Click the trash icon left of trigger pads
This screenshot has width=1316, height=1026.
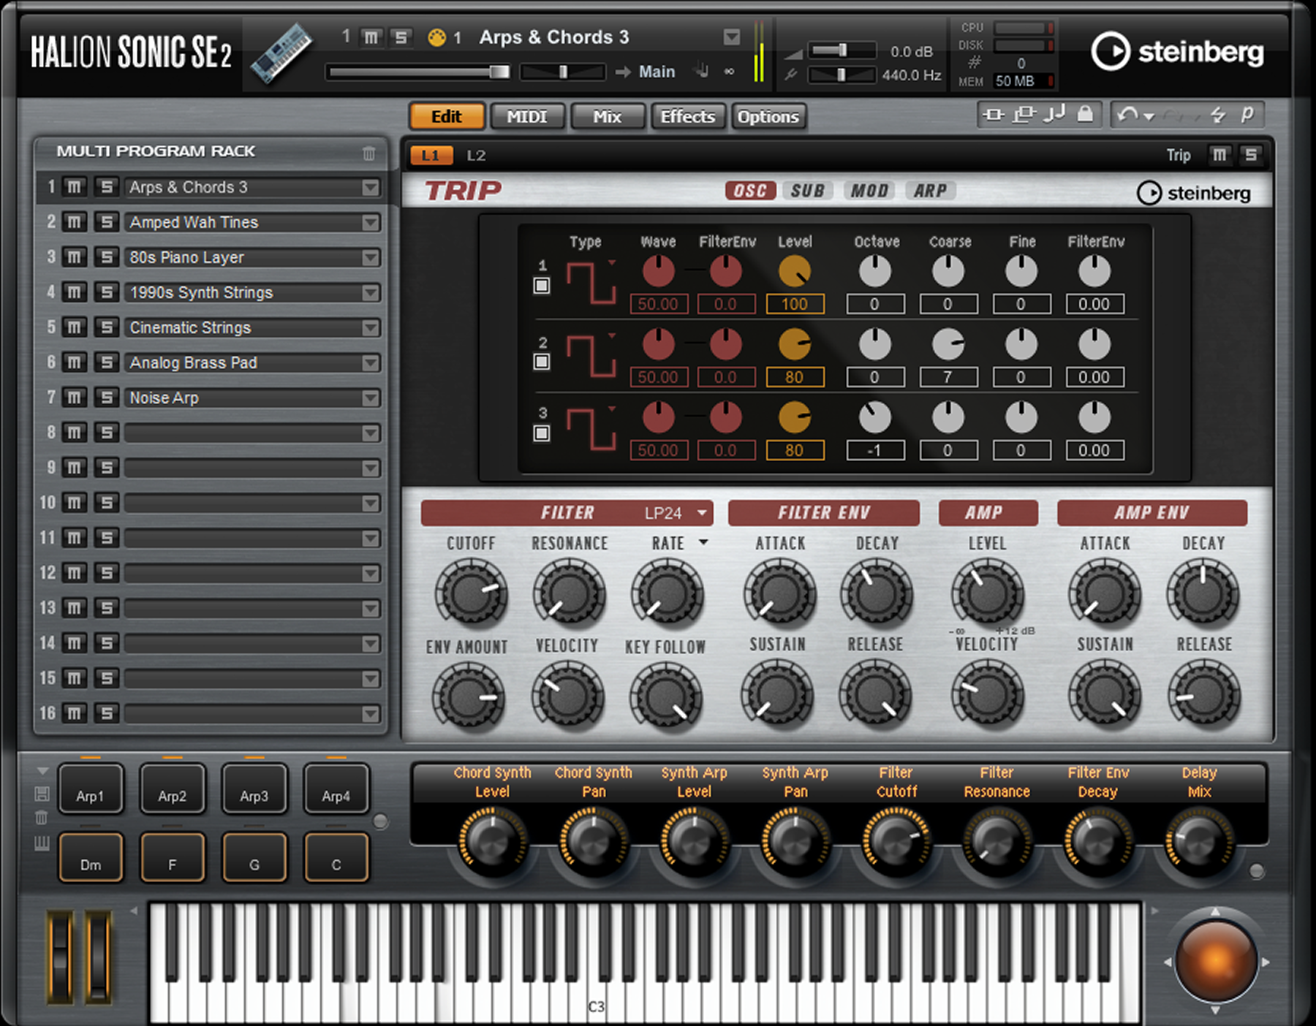pos(42,818)
